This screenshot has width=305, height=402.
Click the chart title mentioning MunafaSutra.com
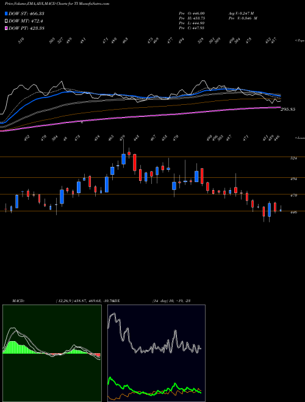(x=57, y=4)
